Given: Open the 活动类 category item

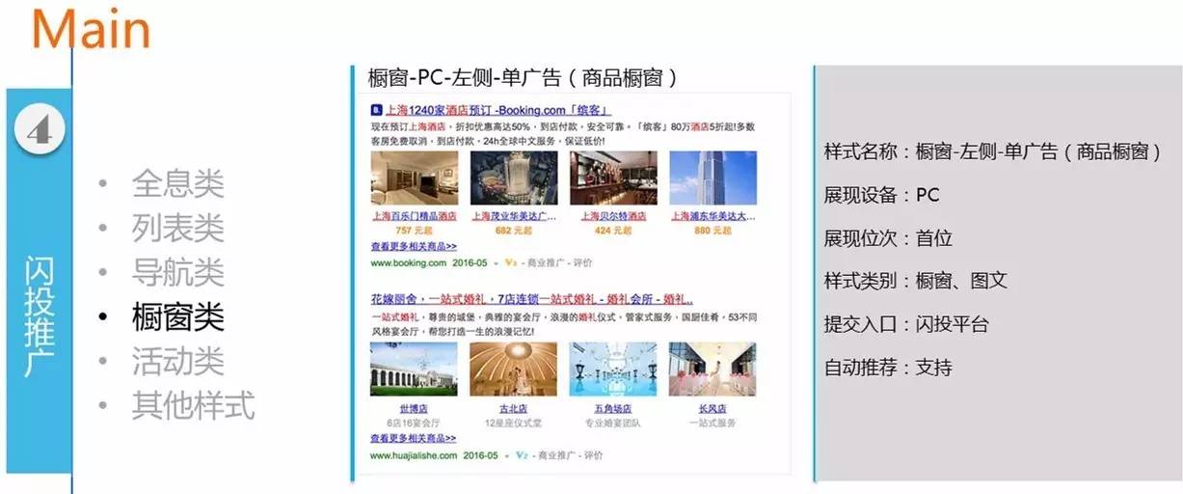Looking at the screenshot, I should [x=177, y=361].
